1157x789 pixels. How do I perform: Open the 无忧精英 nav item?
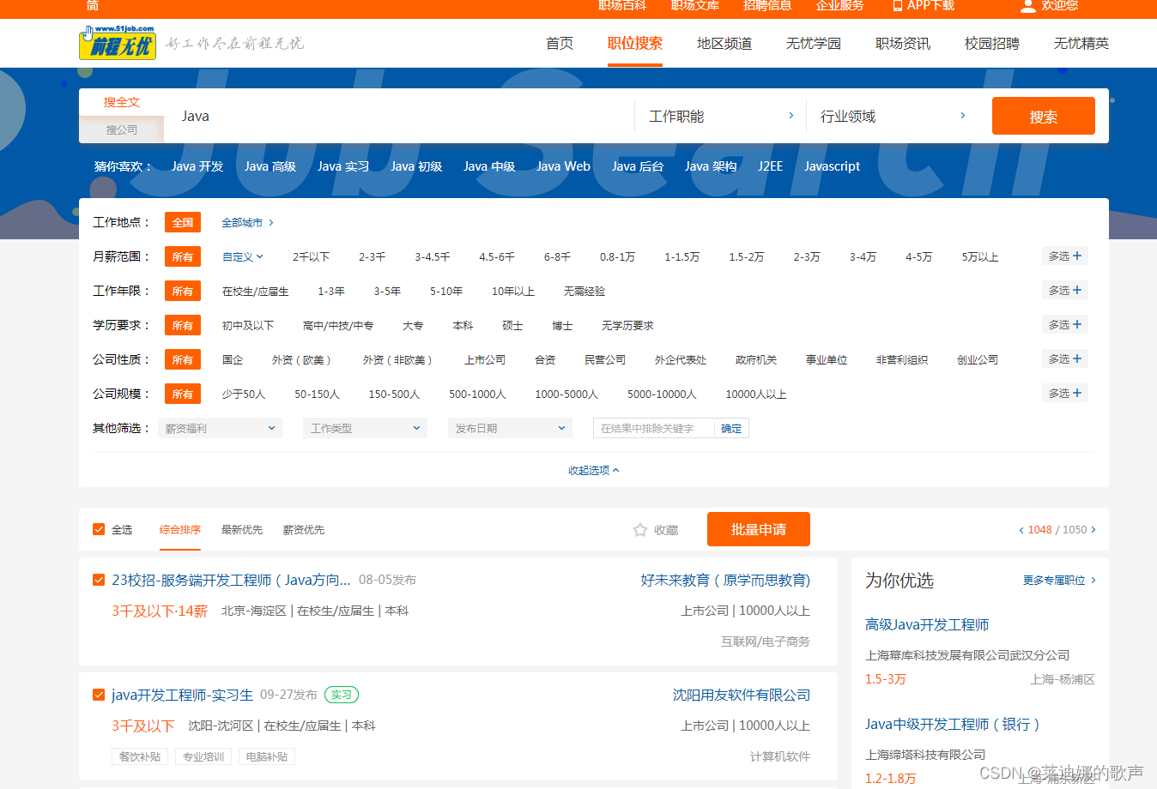(x=1081, y=43)
